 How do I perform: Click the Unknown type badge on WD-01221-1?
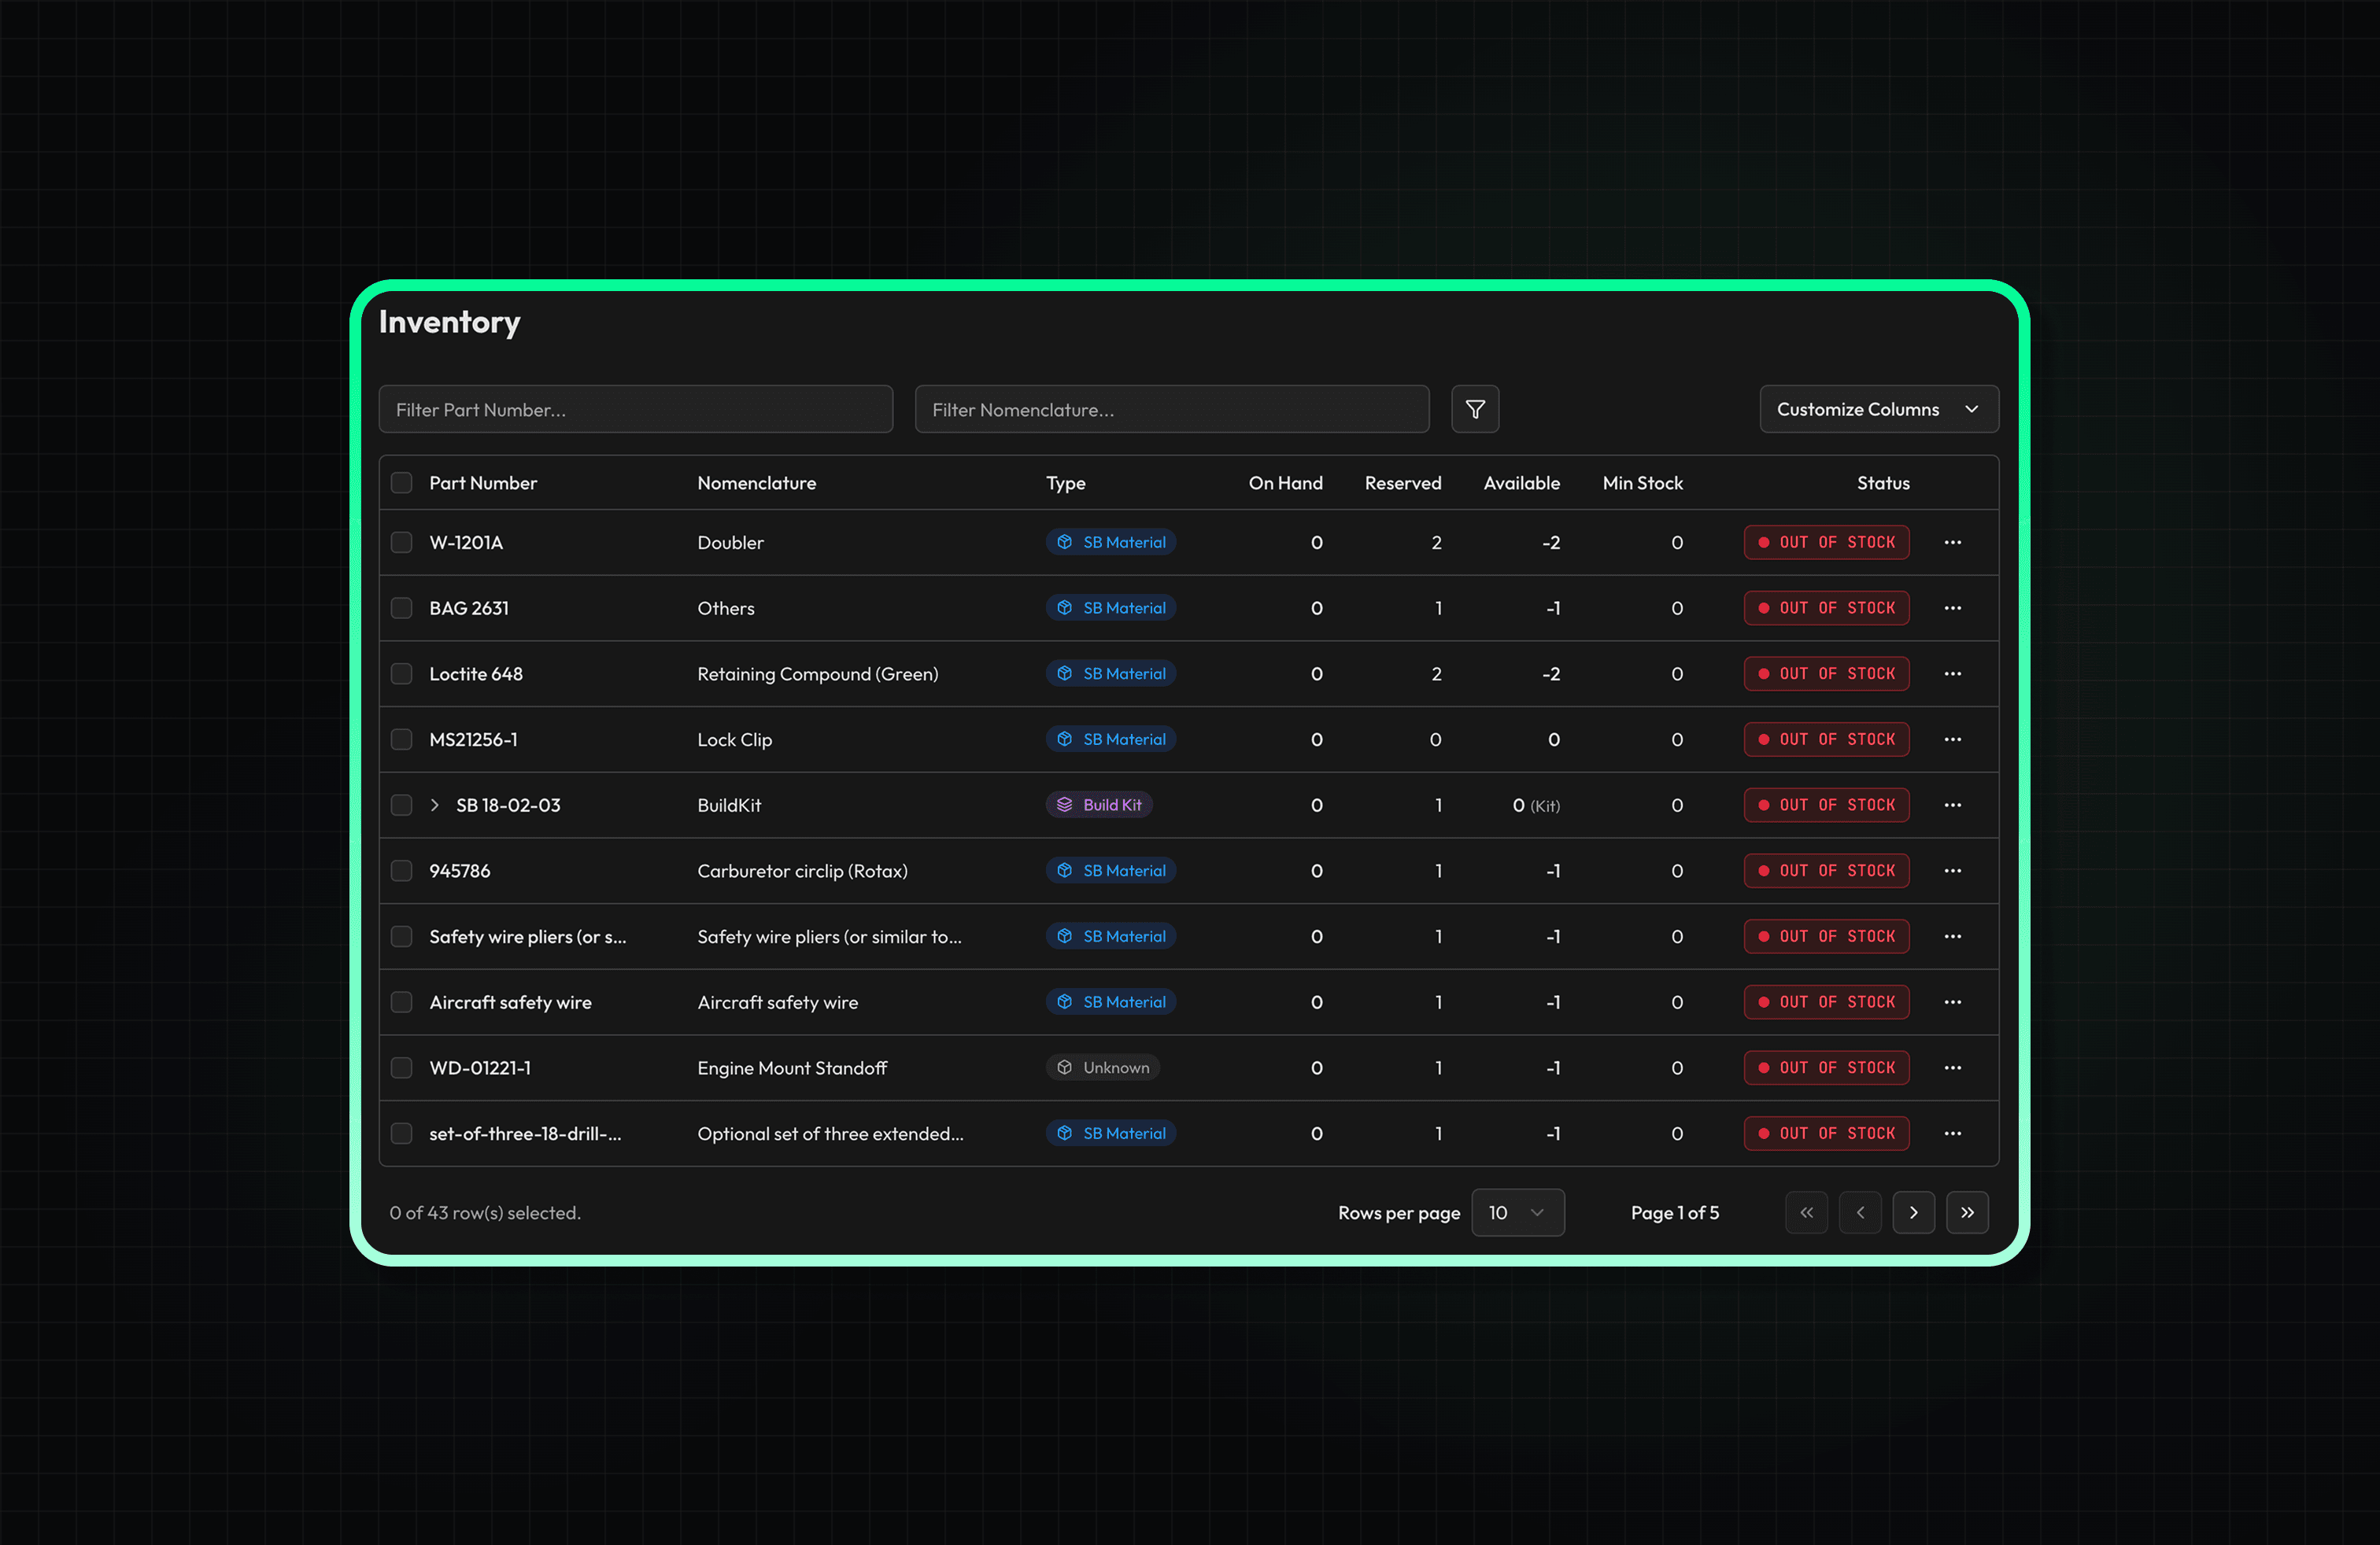(x=1103, y=1067)
